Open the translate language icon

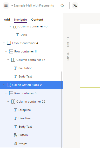coord(75,5)
